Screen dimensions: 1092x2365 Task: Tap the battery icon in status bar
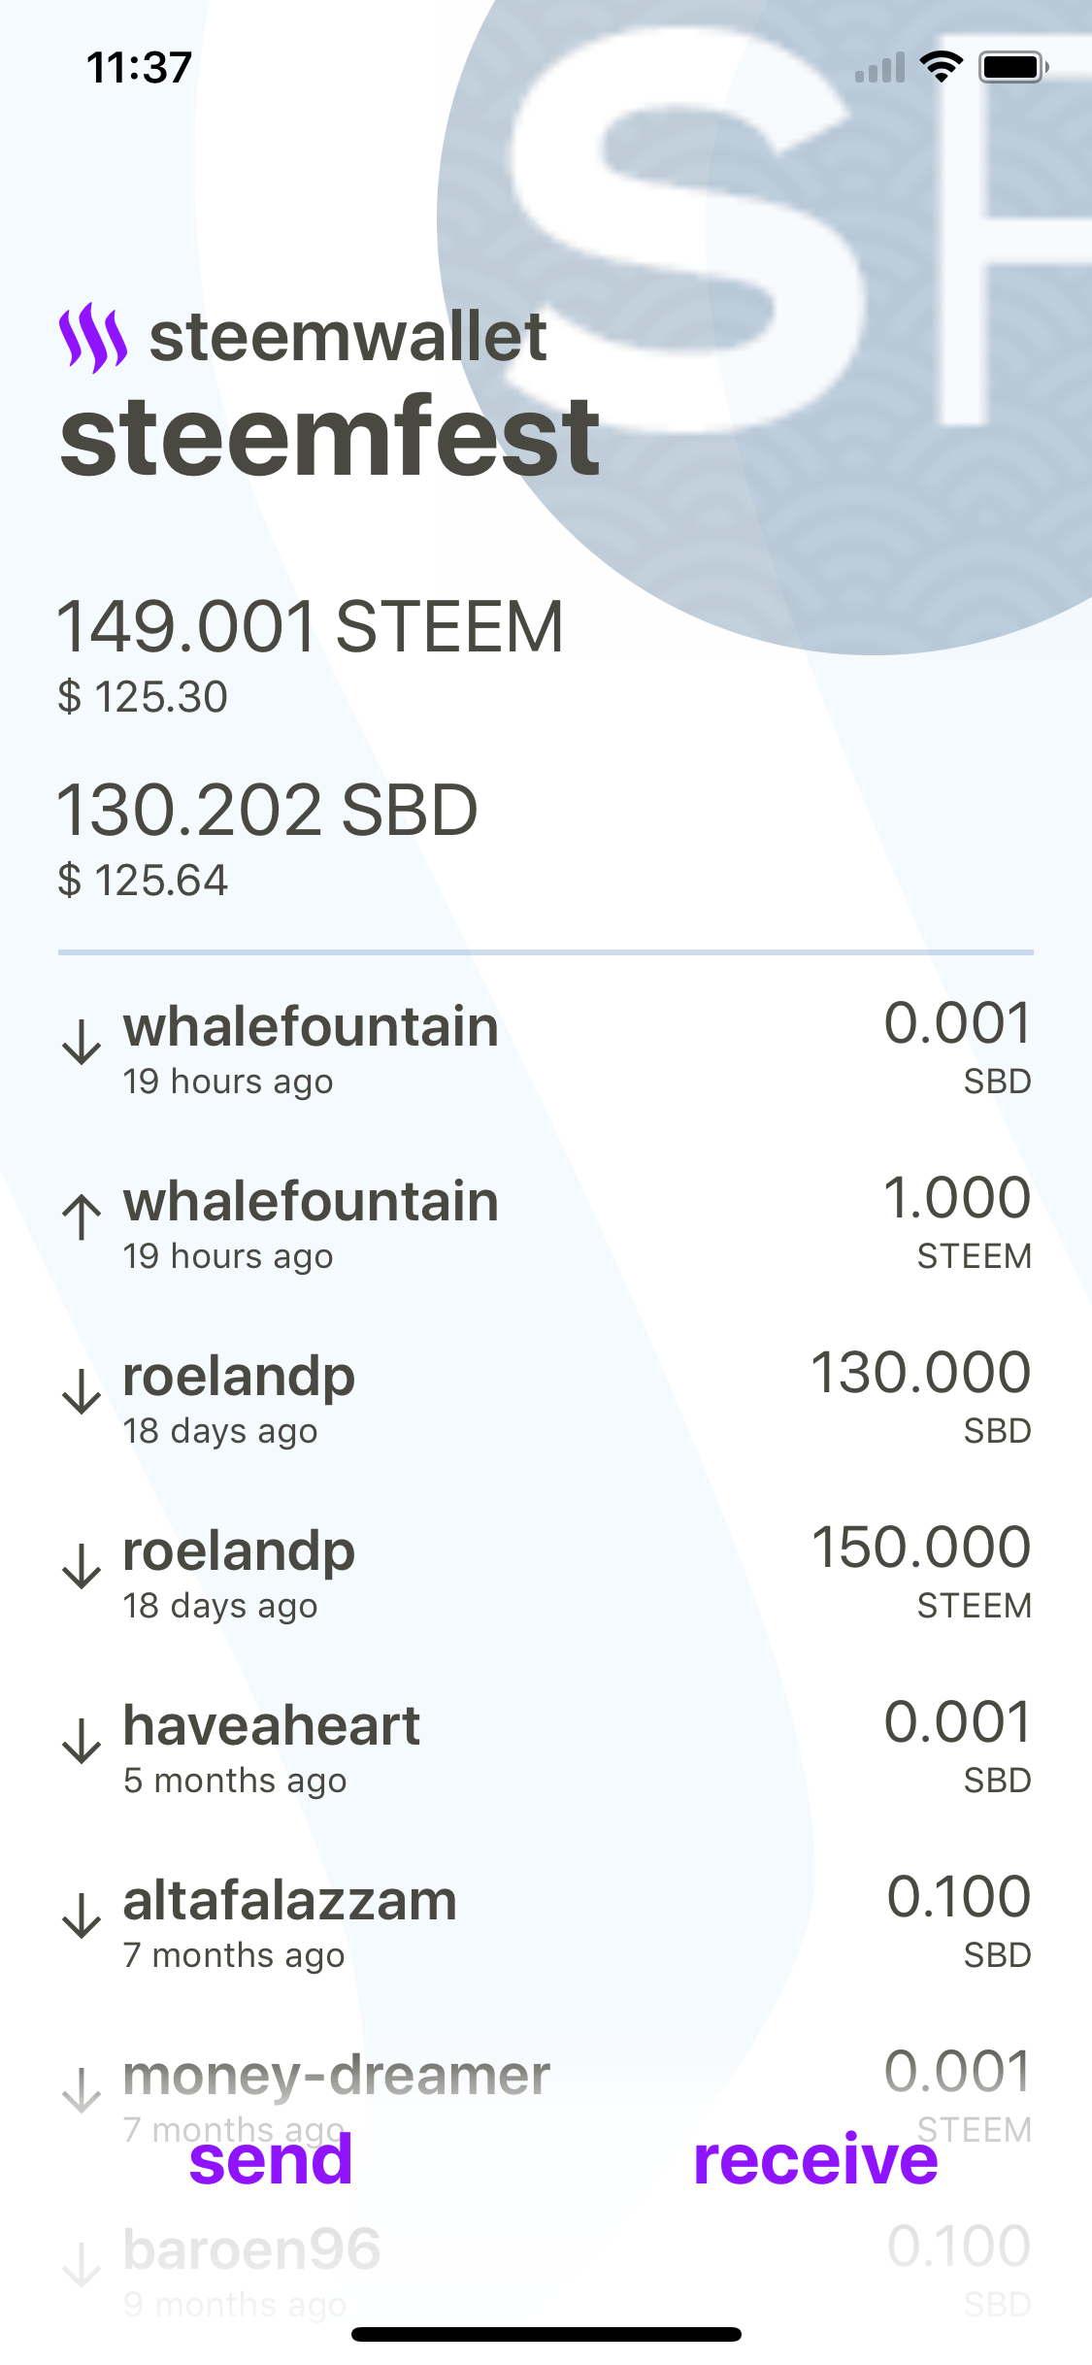[x=1012, y=67]
